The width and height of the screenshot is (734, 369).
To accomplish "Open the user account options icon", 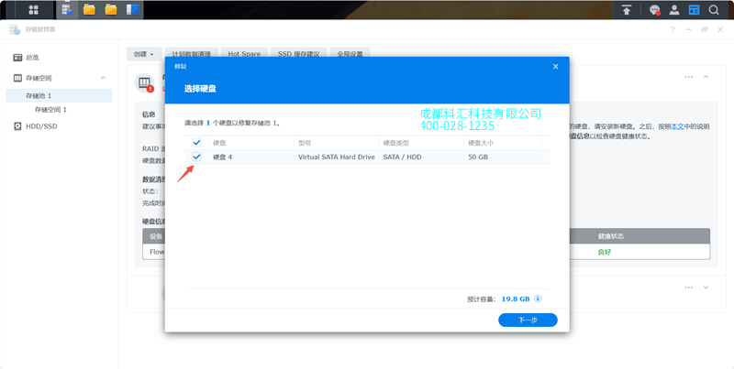I will point(674,10).
